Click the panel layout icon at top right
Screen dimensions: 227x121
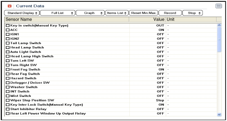click(x=219, y=6)
